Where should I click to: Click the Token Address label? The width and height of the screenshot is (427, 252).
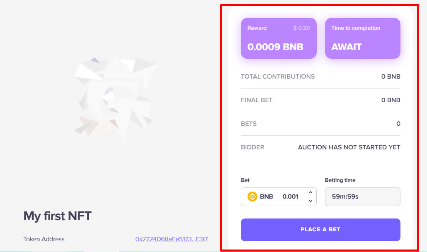coord(44,239)
